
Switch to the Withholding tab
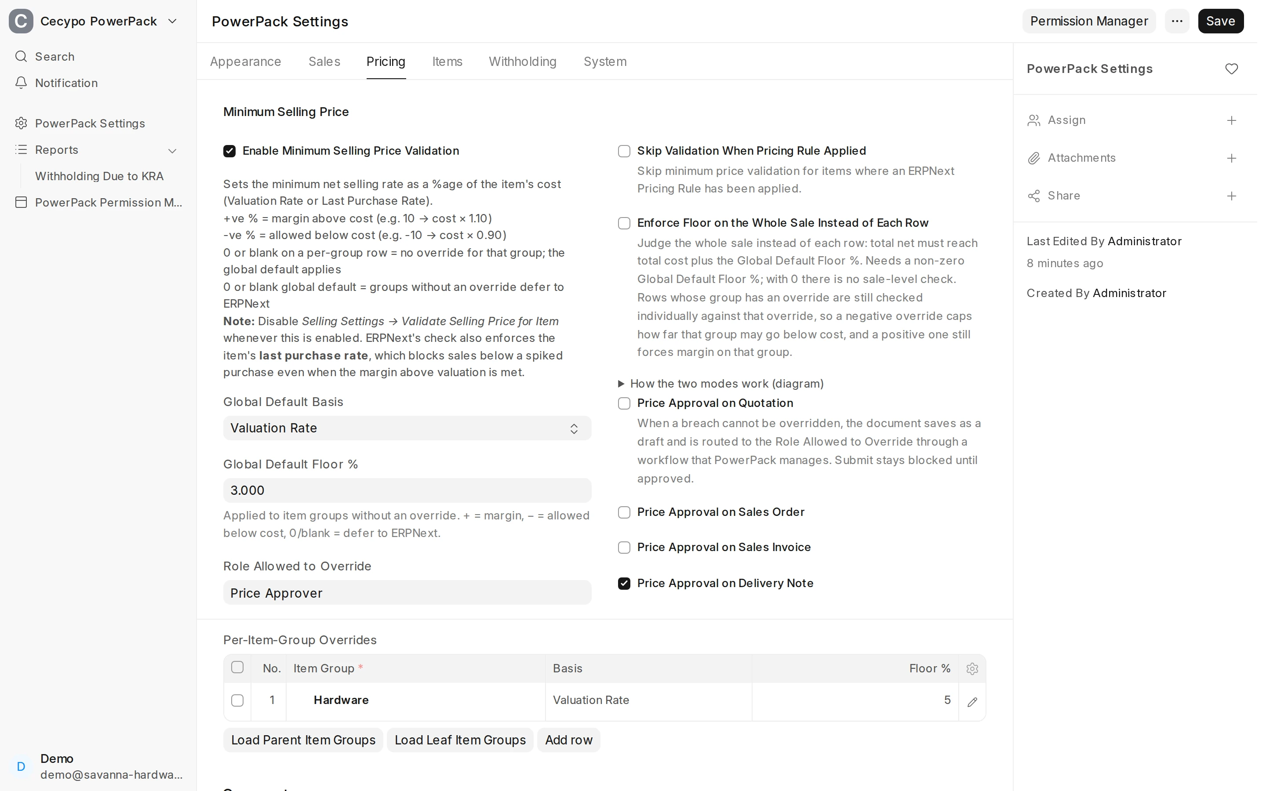[x=522, y=62]
